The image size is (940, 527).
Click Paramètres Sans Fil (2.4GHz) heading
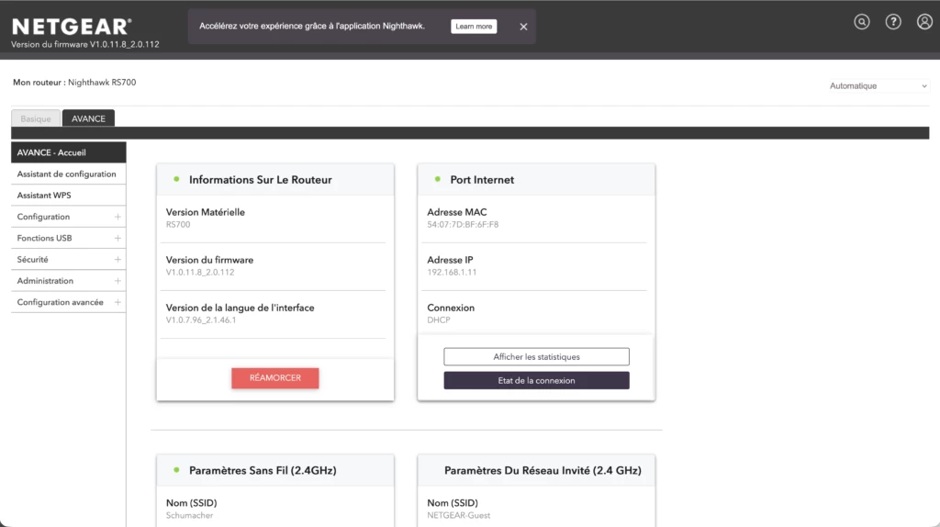pyautogui.click(x=263, y=471)
